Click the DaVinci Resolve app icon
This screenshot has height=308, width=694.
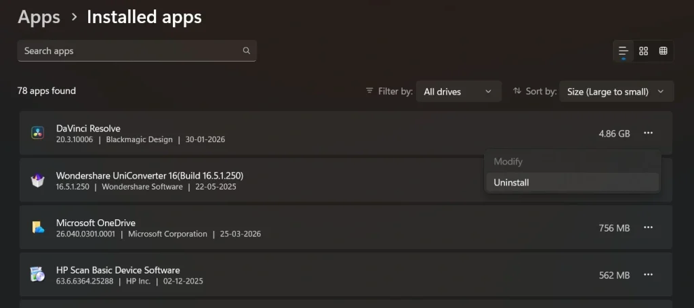click(38, 133)
